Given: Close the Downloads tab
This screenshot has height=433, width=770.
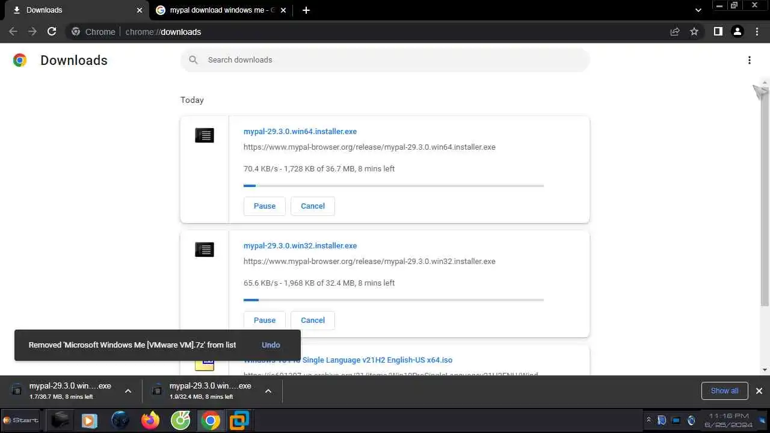Looking at the screenshot, I should pos(140,10).
